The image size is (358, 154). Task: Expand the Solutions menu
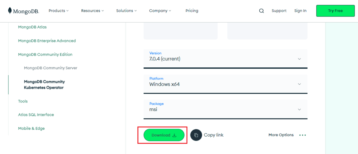pyautogui.click(x=127, y=11)
